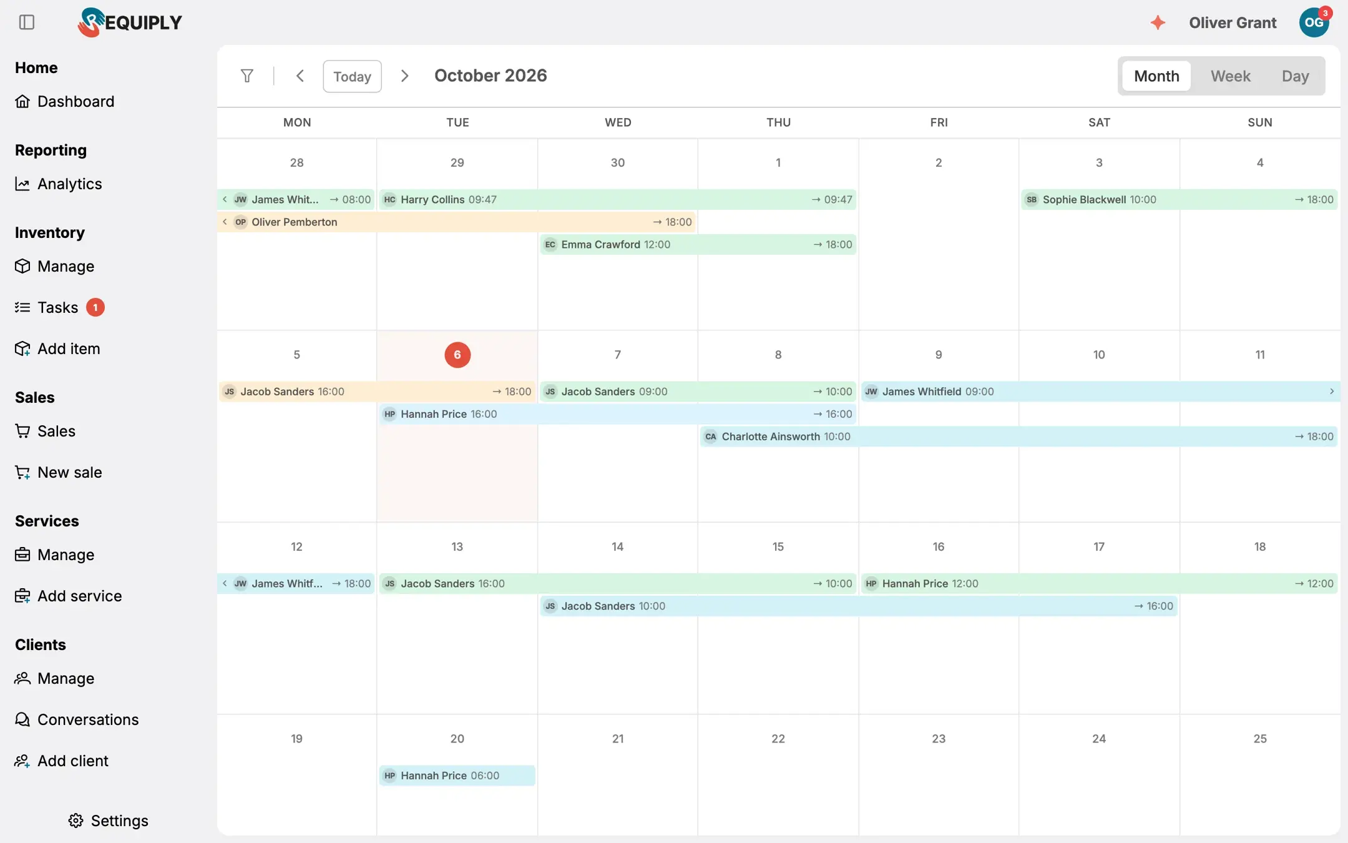Click the Today button
This screenshot has height=843, width=1348.
tap(352, 76)
